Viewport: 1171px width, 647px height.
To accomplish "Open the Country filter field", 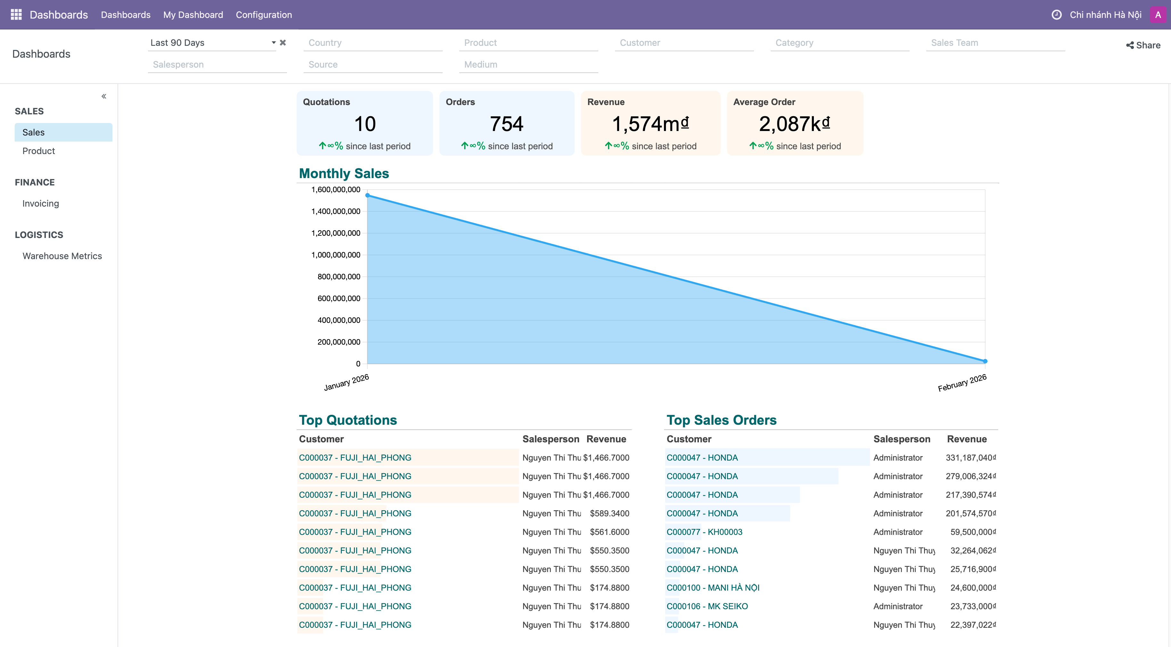I will (x=372, y=43).
